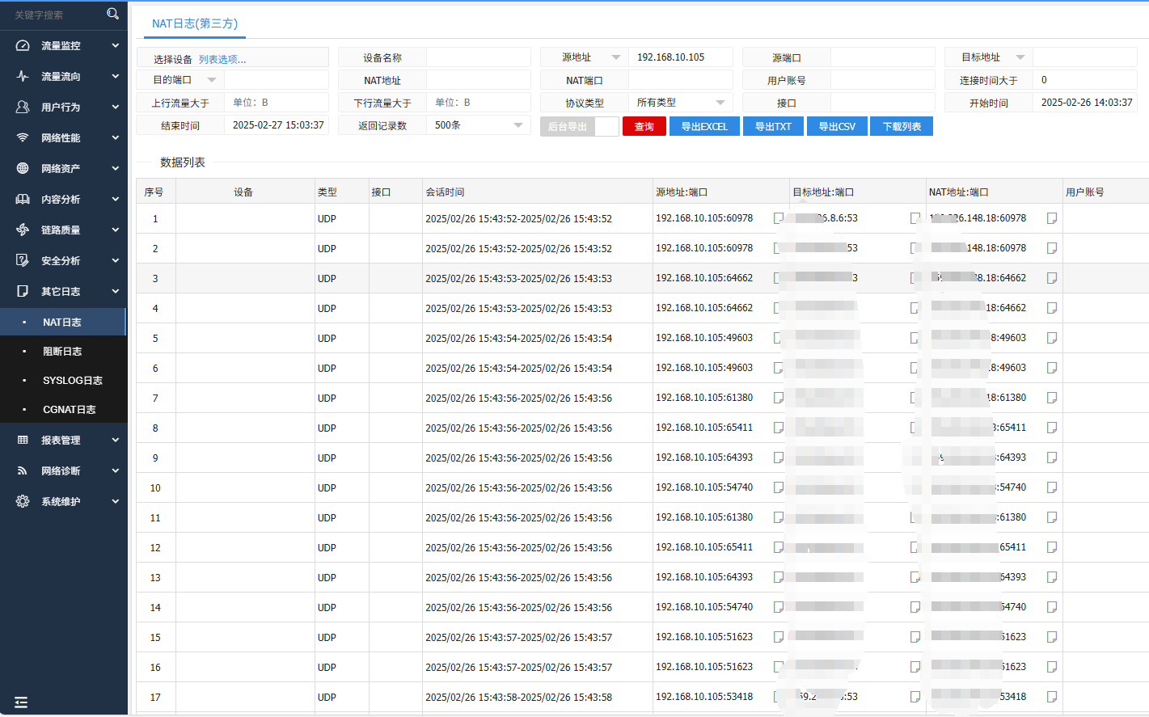
Task: Click the keyword search magnifier icon
Action: [x=112, y=14]
